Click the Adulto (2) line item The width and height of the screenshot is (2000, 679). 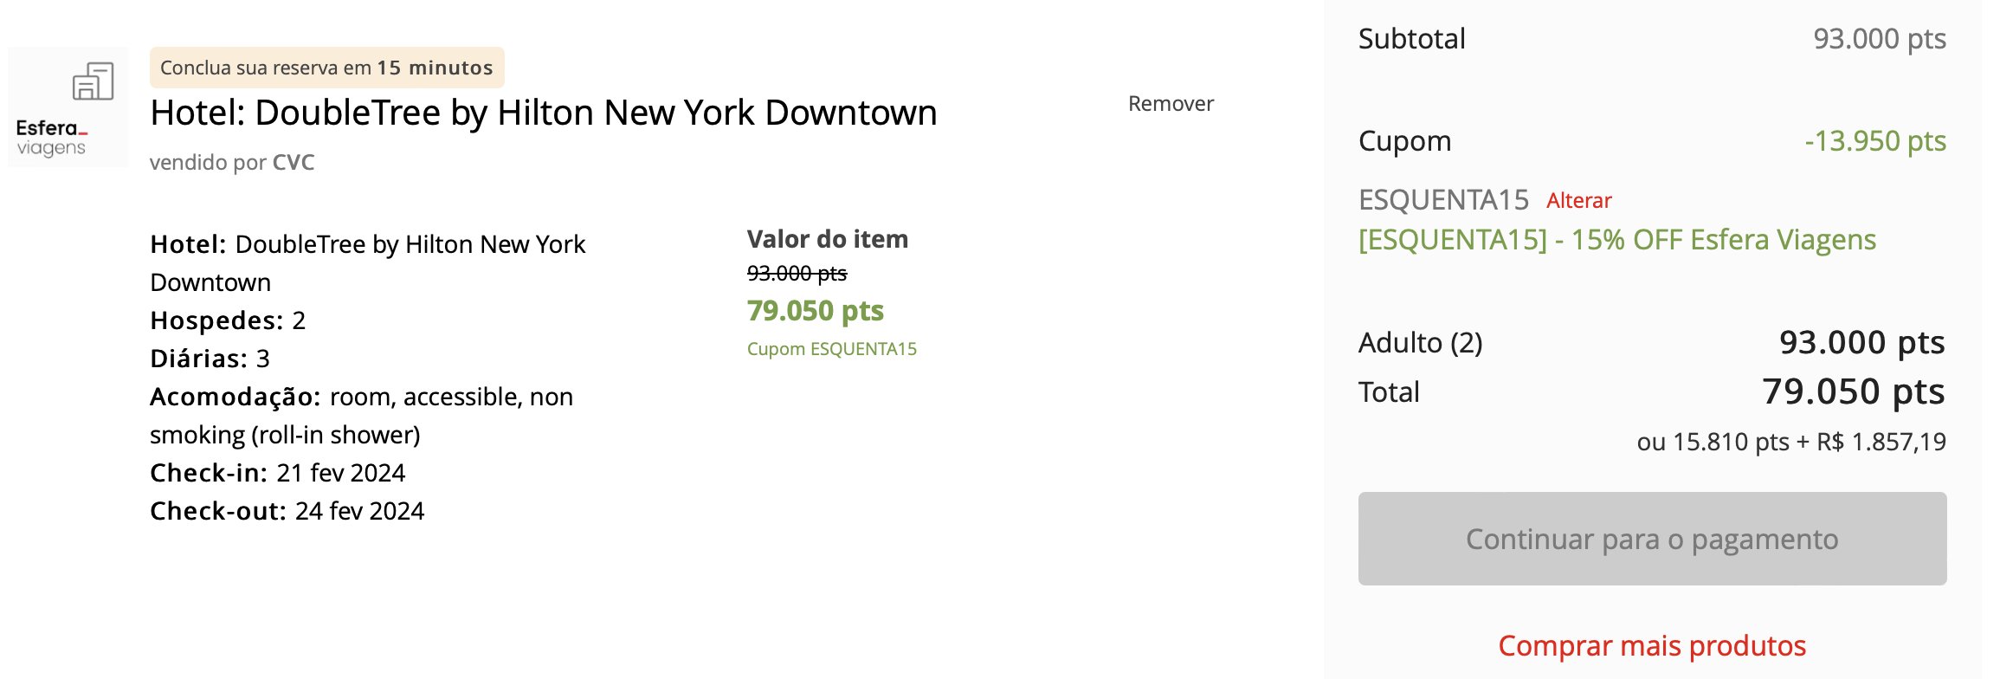[x=1652, y=343]
